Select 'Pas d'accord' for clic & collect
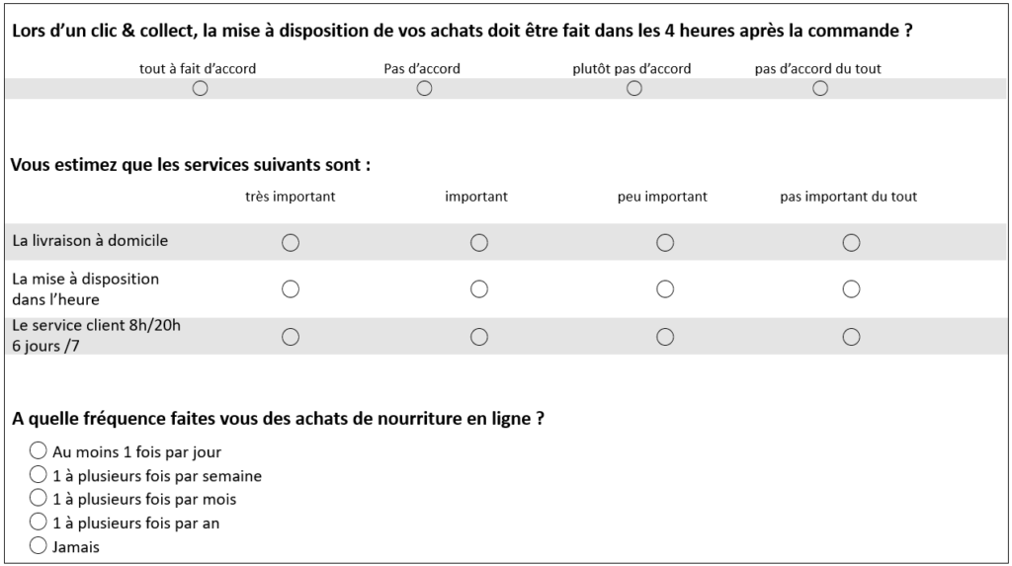Viewport: 1012px width, 566px height. (x=424, y=89)
